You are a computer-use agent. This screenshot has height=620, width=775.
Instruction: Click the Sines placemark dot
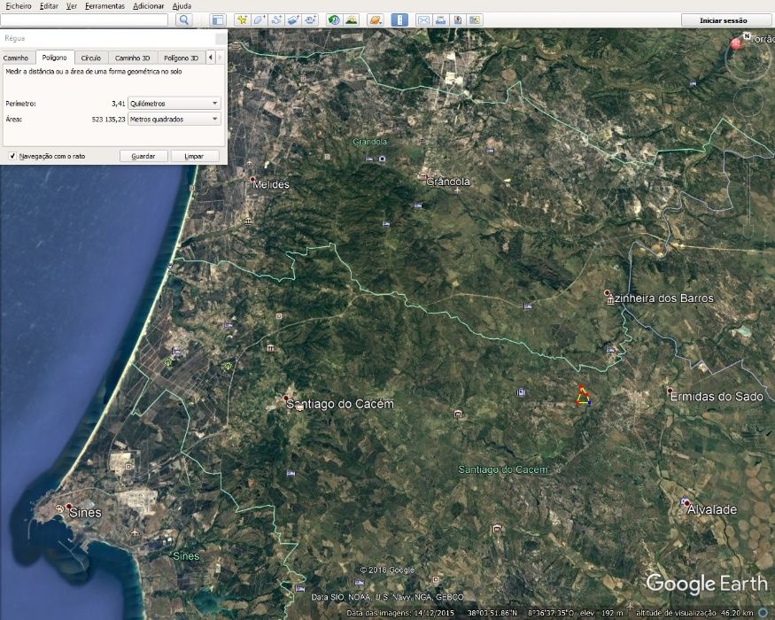tap(69, 507)
